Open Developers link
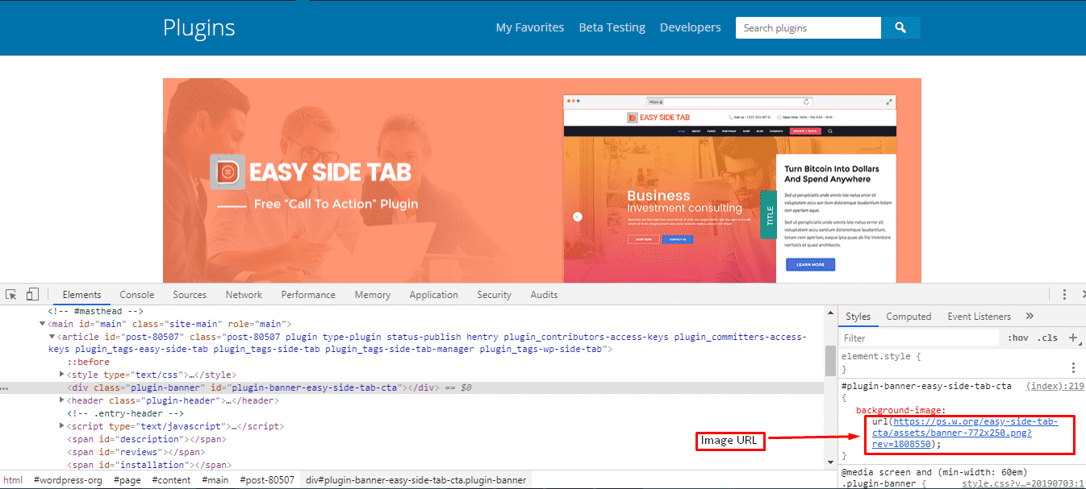Image resolution: width=1086 pixels, height=489 pixels. [690, 27]
